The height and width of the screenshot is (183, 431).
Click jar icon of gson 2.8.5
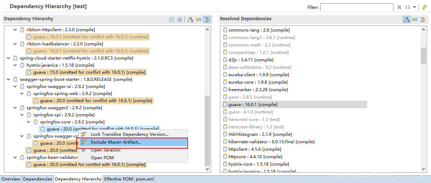tap(225, 97)
